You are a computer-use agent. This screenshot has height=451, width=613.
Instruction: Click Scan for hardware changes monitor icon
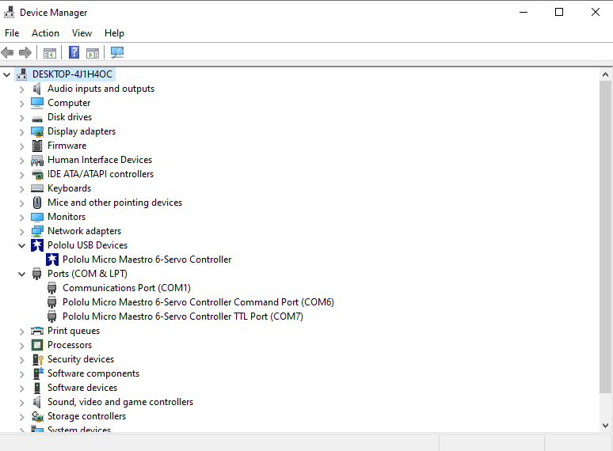(117, 53)
